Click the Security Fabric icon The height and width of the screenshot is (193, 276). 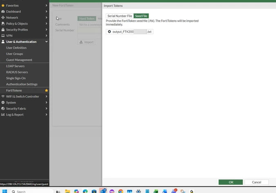[x=3, y=109]
